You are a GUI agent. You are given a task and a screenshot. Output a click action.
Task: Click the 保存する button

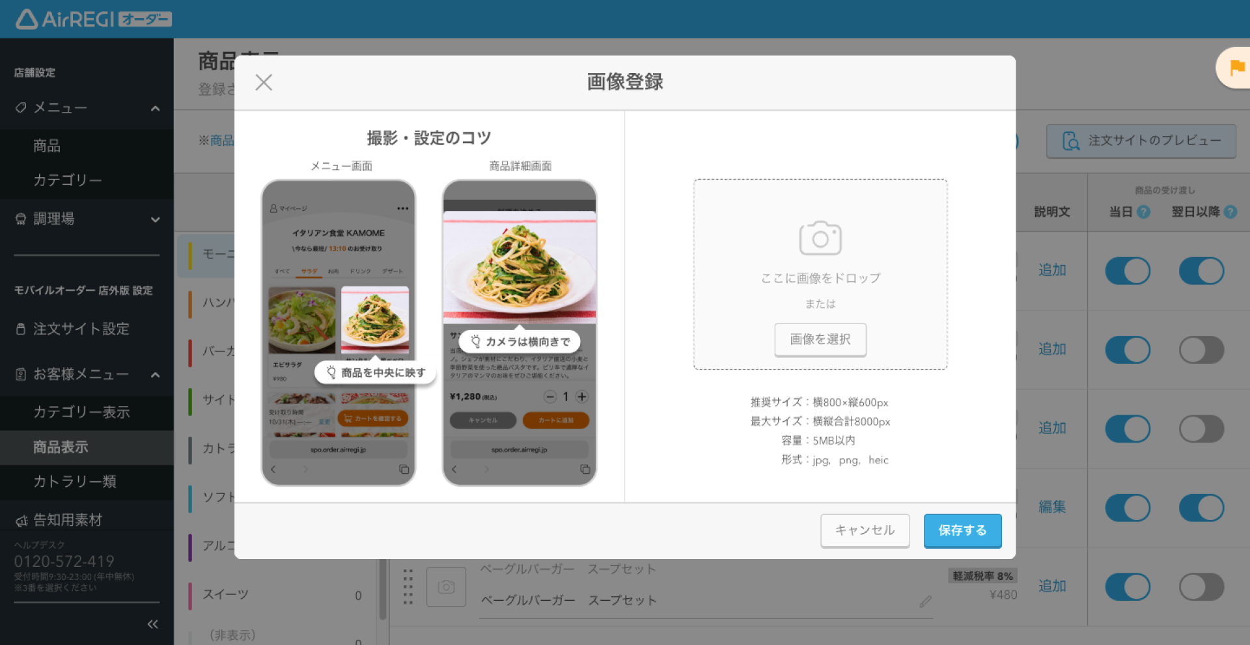tap(962, 530)
